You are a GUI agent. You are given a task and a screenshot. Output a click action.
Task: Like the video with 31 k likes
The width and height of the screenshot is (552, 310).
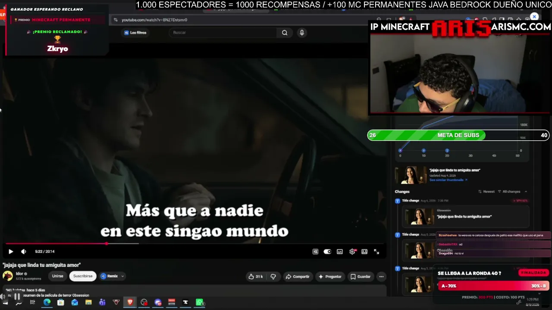[256, 276]
